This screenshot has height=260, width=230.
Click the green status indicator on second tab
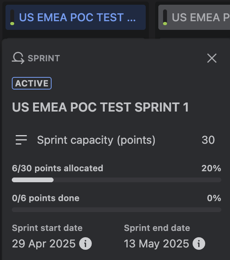(165, 24)
